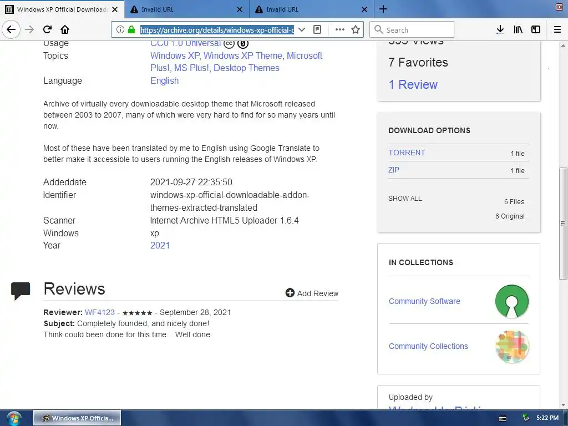Click the 5:22 PM system clock
Viewport: 568px width, 426px height.
[x=547, y=418]
